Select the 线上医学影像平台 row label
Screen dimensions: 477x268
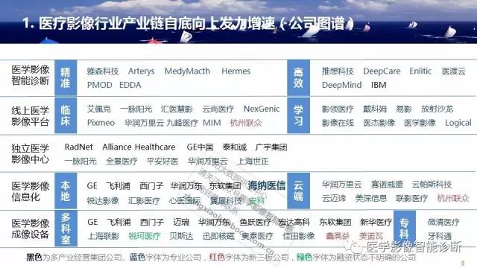[x=31, y=116]
